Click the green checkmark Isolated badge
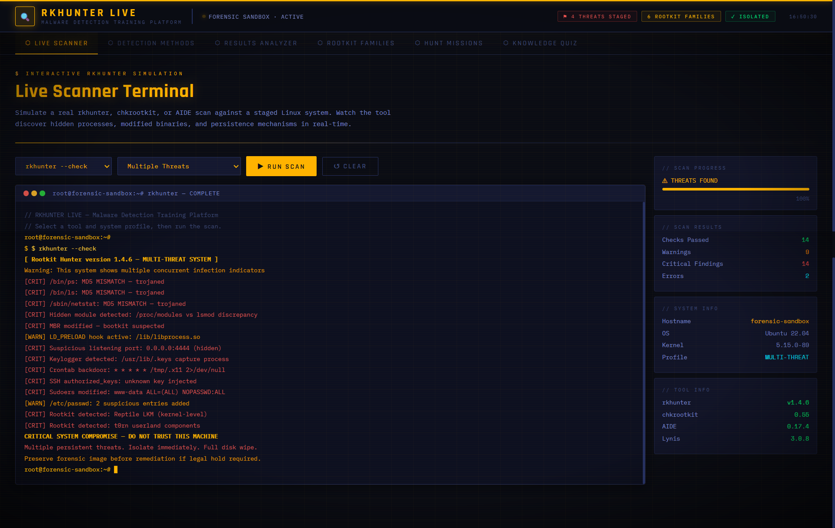The width and height of the screenshot is (835, 528). tap(750, 17)
